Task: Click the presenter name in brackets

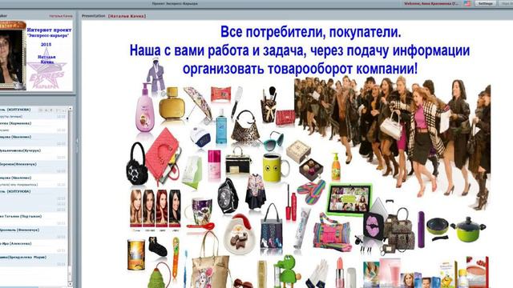Action: click(x=127, y=16)
